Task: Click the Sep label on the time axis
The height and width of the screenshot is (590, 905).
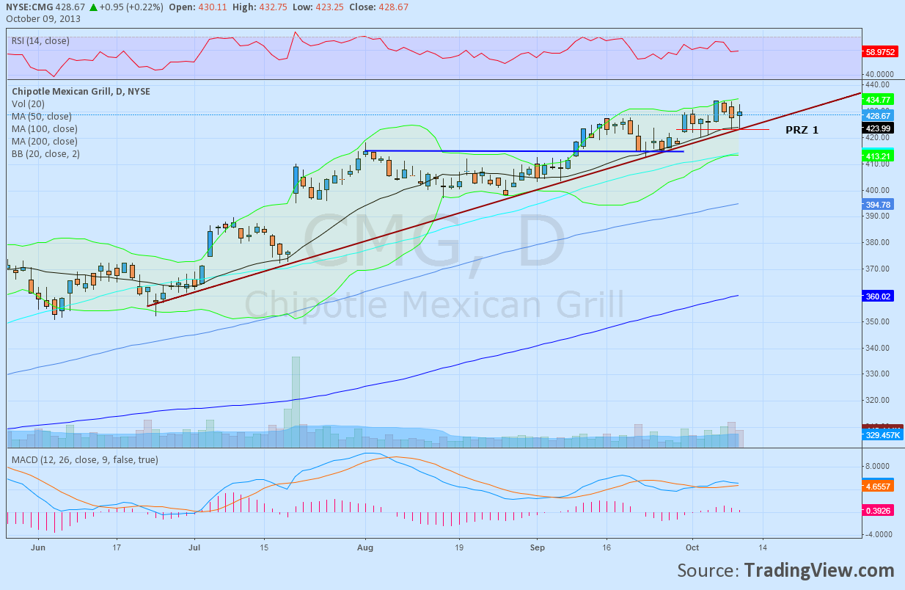Action: coord(538,547)
